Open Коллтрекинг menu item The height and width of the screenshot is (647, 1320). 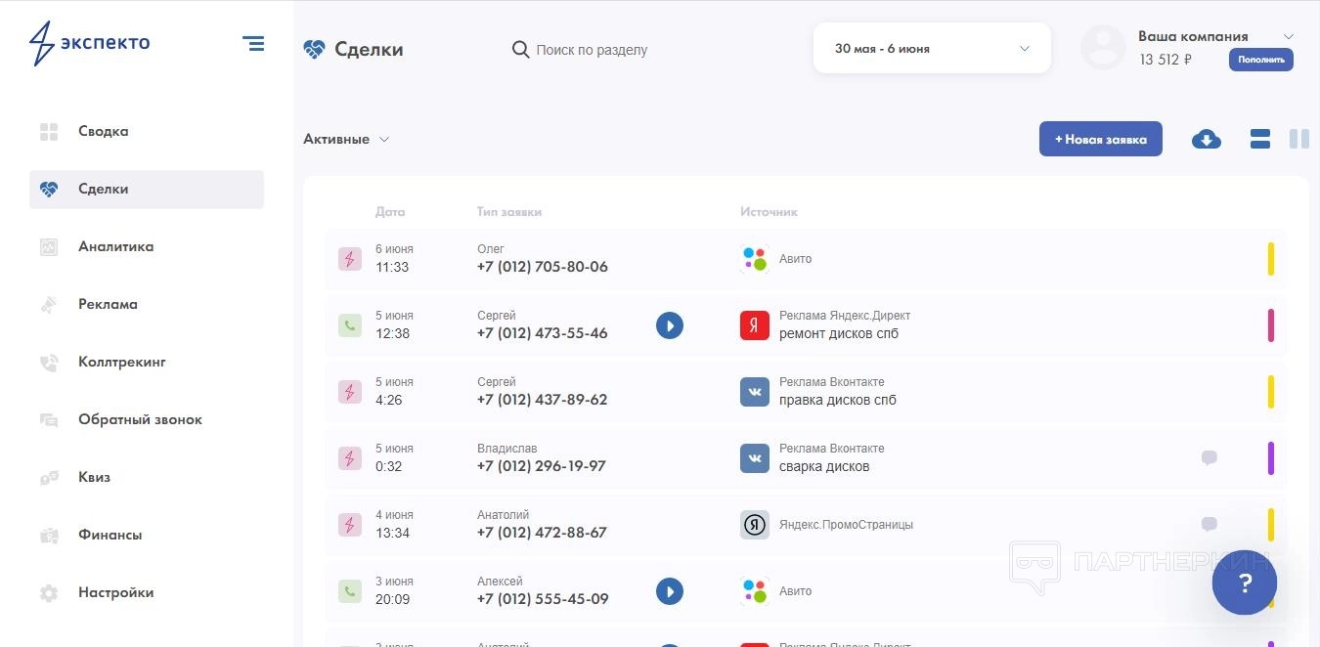147,363
